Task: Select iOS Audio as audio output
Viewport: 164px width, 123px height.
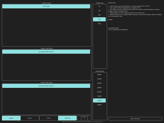Action: click(46, 6)
